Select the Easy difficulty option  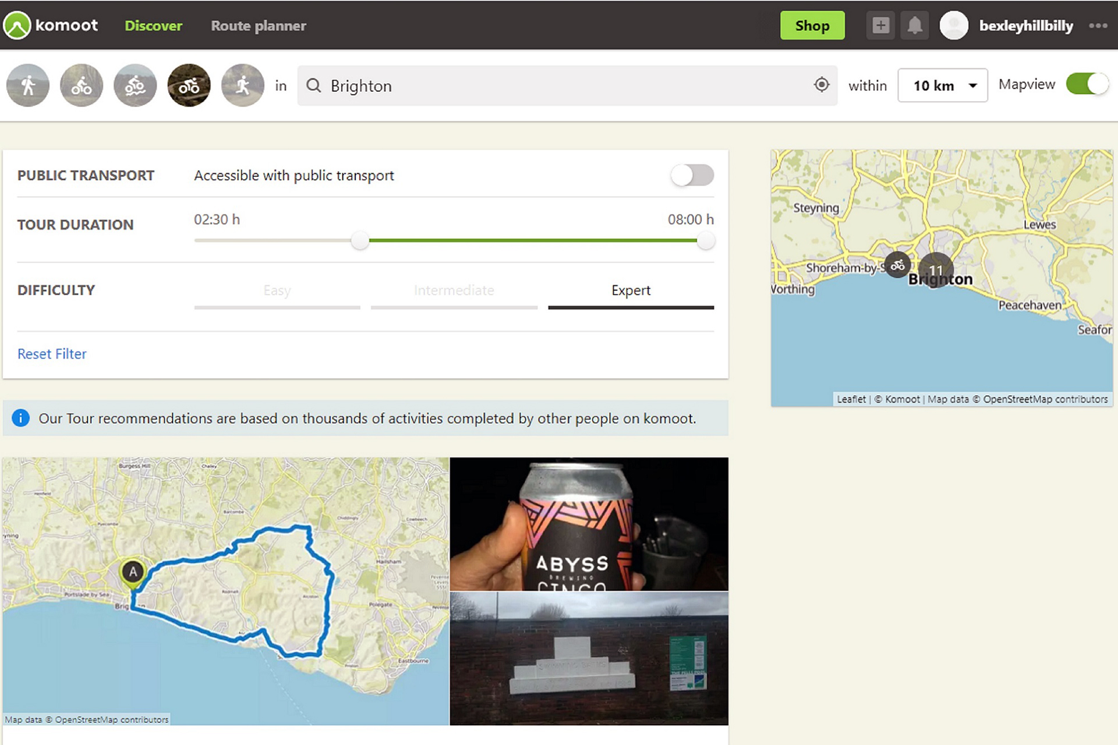coord(277,290)
